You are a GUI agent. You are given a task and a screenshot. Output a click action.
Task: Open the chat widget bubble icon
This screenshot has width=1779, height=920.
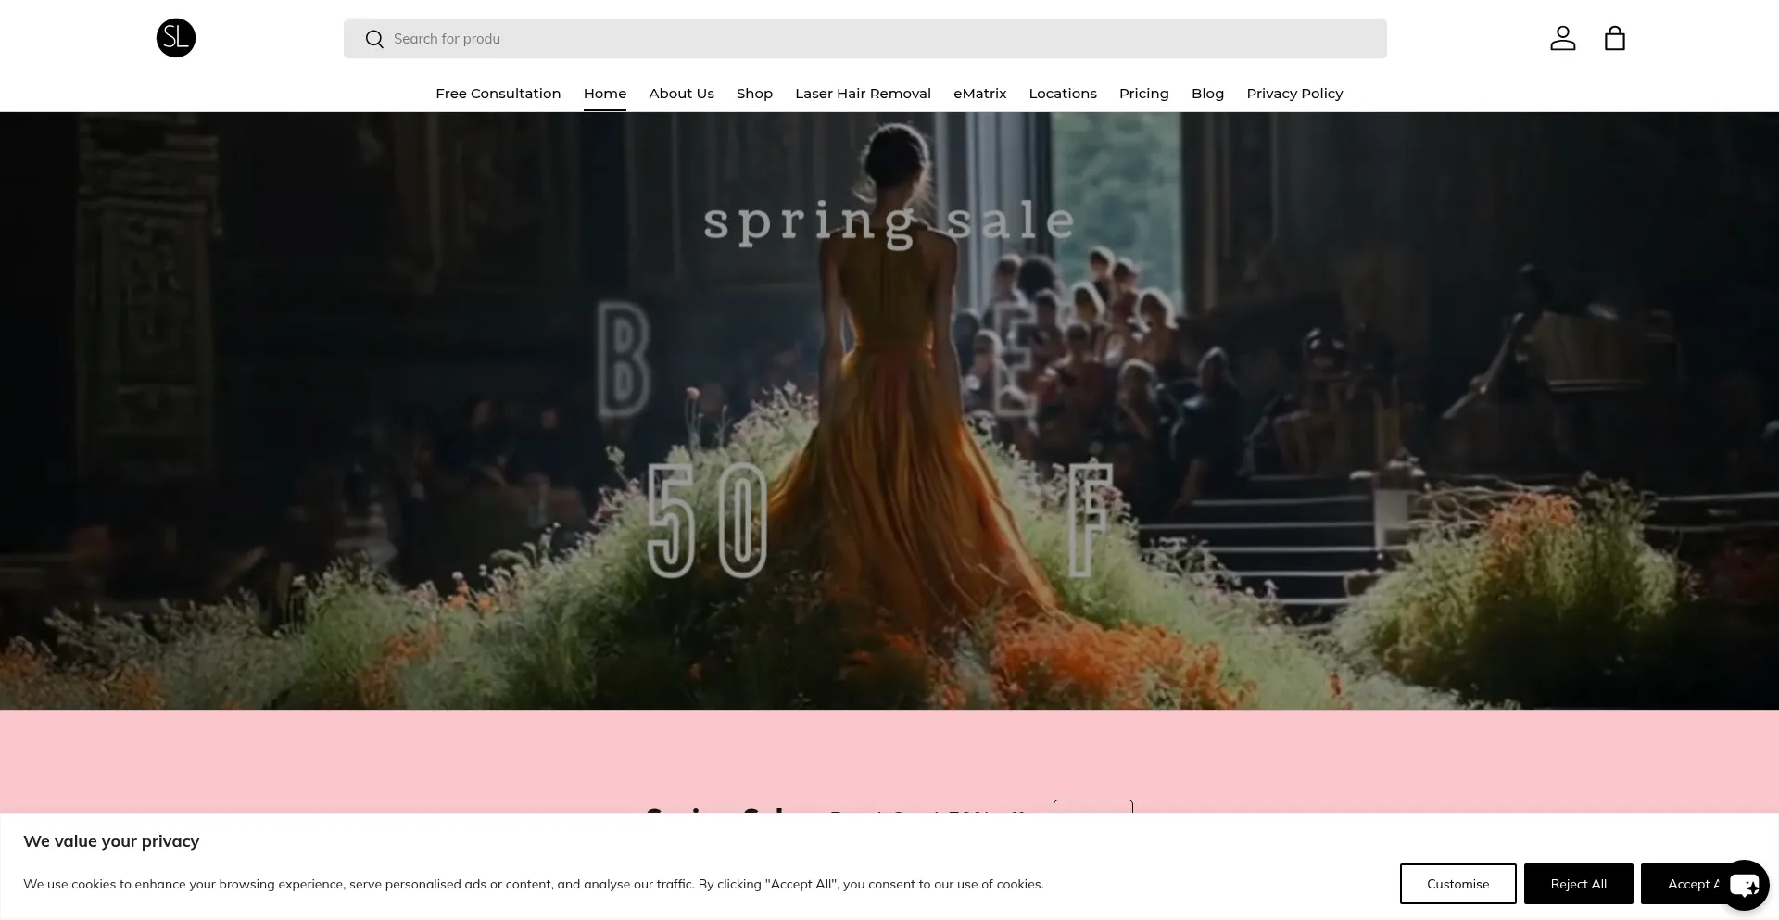[1745, 886]
